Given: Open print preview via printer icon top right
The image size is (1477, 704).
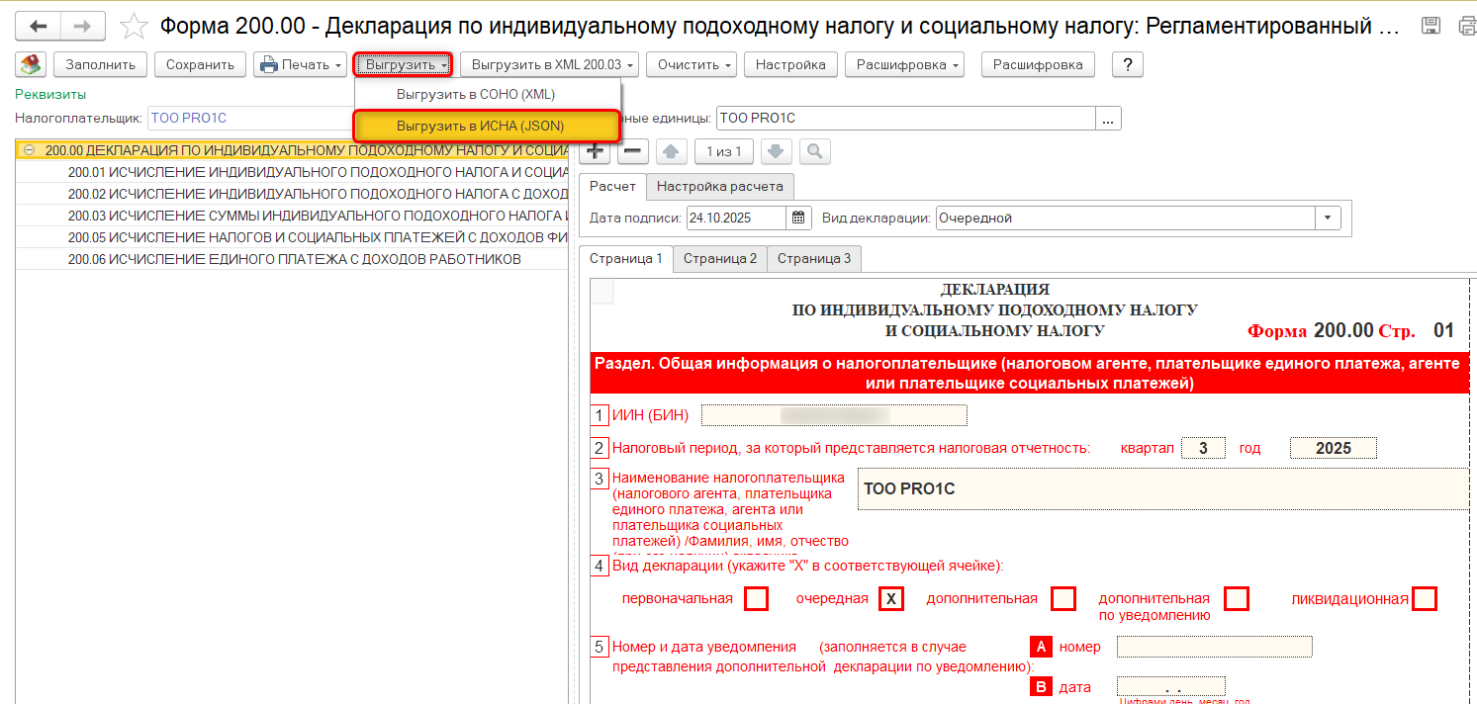Looking at the screenshot, I should [x=1467, y=26].
